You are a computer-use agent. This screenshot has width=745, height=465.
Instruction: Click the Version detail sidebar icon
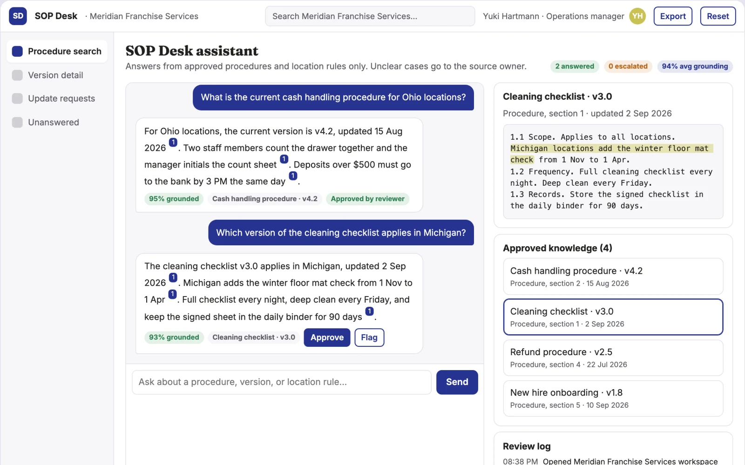17,75
